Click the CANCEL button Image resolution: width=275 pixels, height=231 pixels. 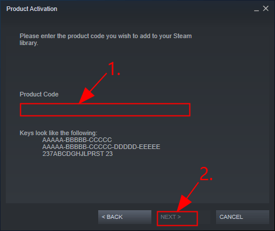pyautogui.click(x=243, y=217)
